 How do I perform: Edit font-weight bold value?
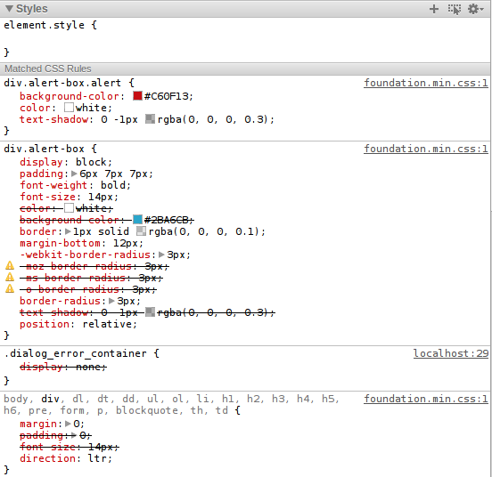click(x=113, y=185)
